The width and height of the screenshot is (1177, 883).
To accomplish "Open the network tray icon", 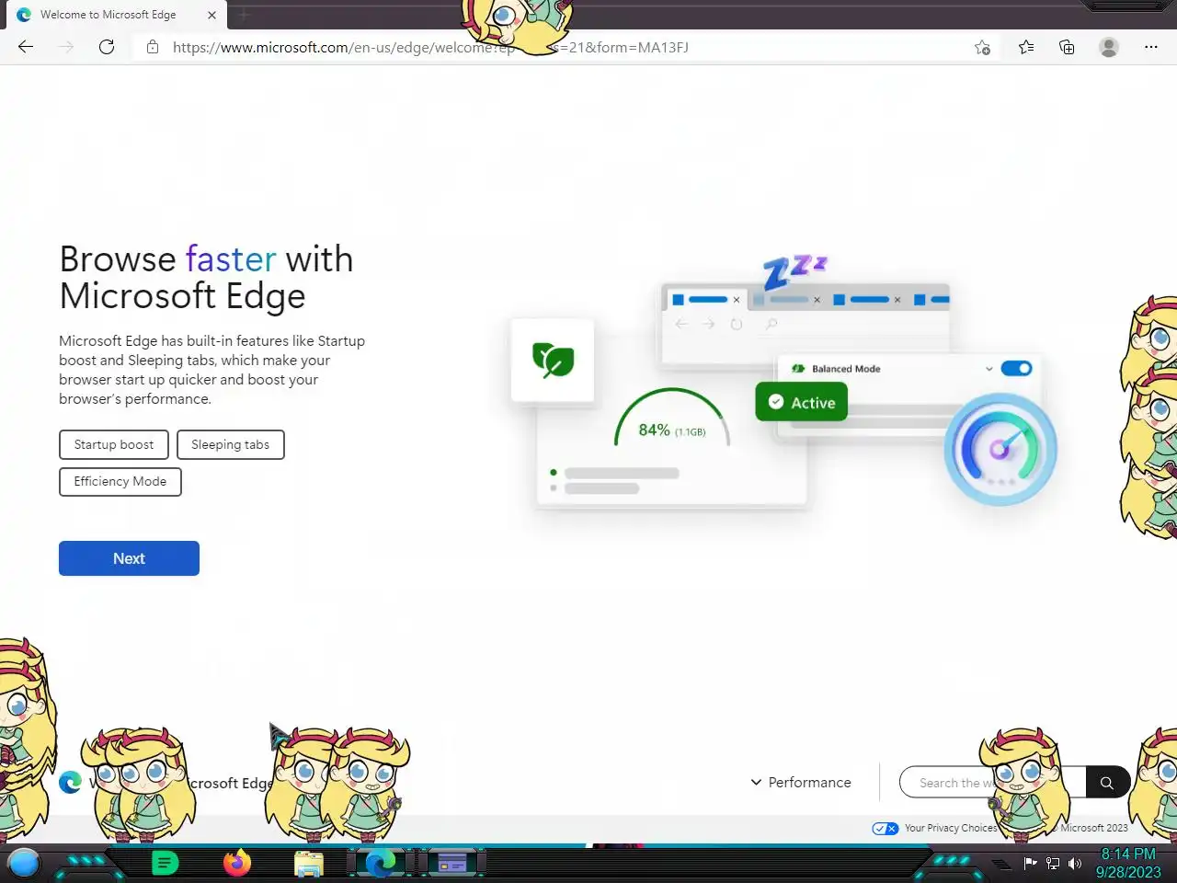I will tap(1053, 864).
